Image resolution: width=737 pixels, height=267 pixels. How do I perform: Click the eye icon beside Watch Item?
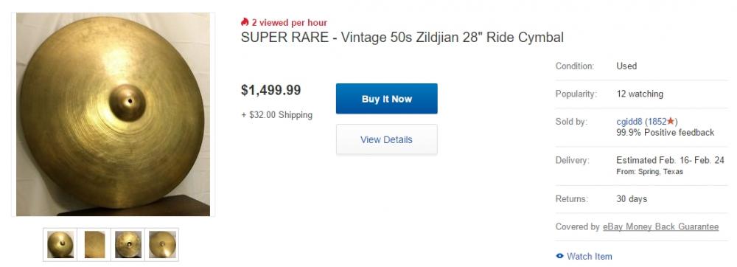(x=559, y=256)
